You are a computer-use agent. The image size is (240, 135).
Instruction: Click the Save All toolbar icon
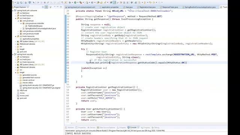point(21,3)
